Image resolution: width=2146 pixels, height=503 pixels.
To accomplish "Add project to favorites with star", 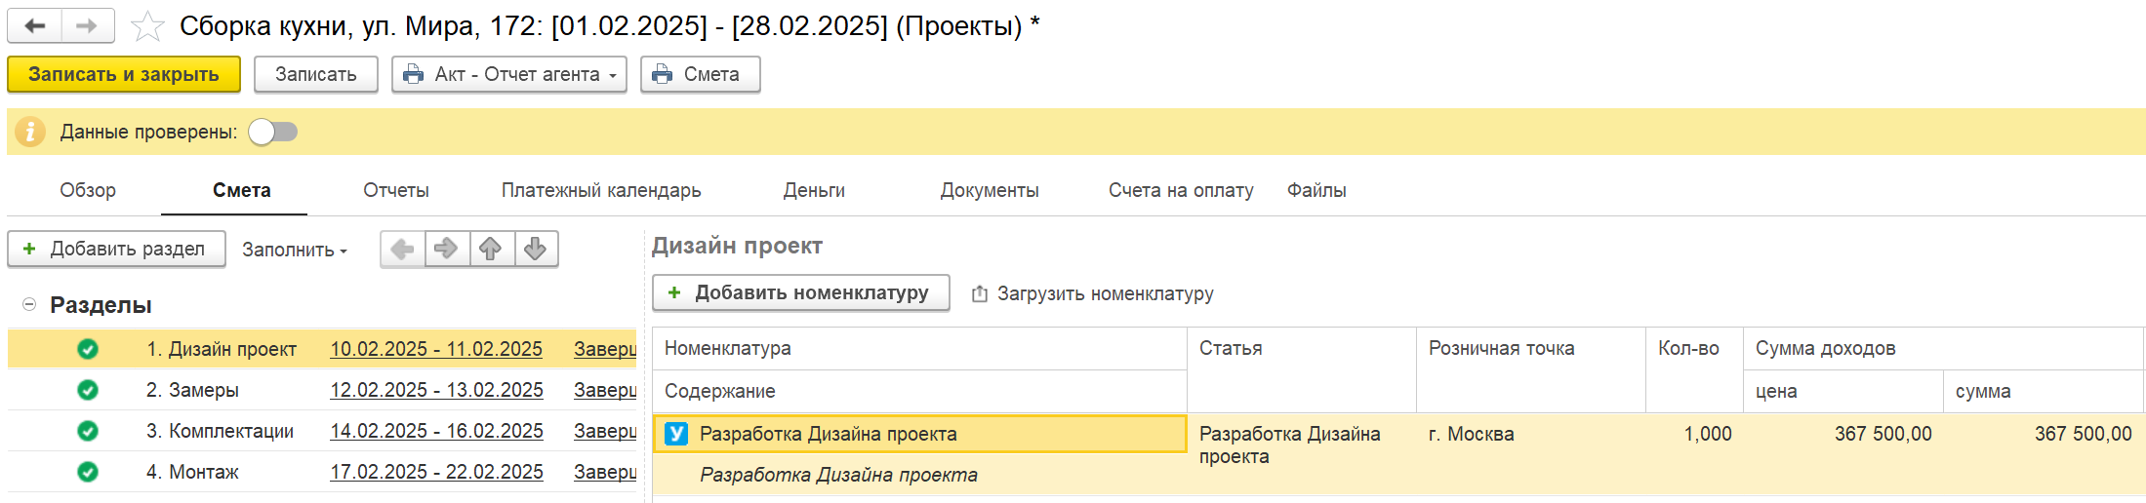I will click(x=147, y=26).
